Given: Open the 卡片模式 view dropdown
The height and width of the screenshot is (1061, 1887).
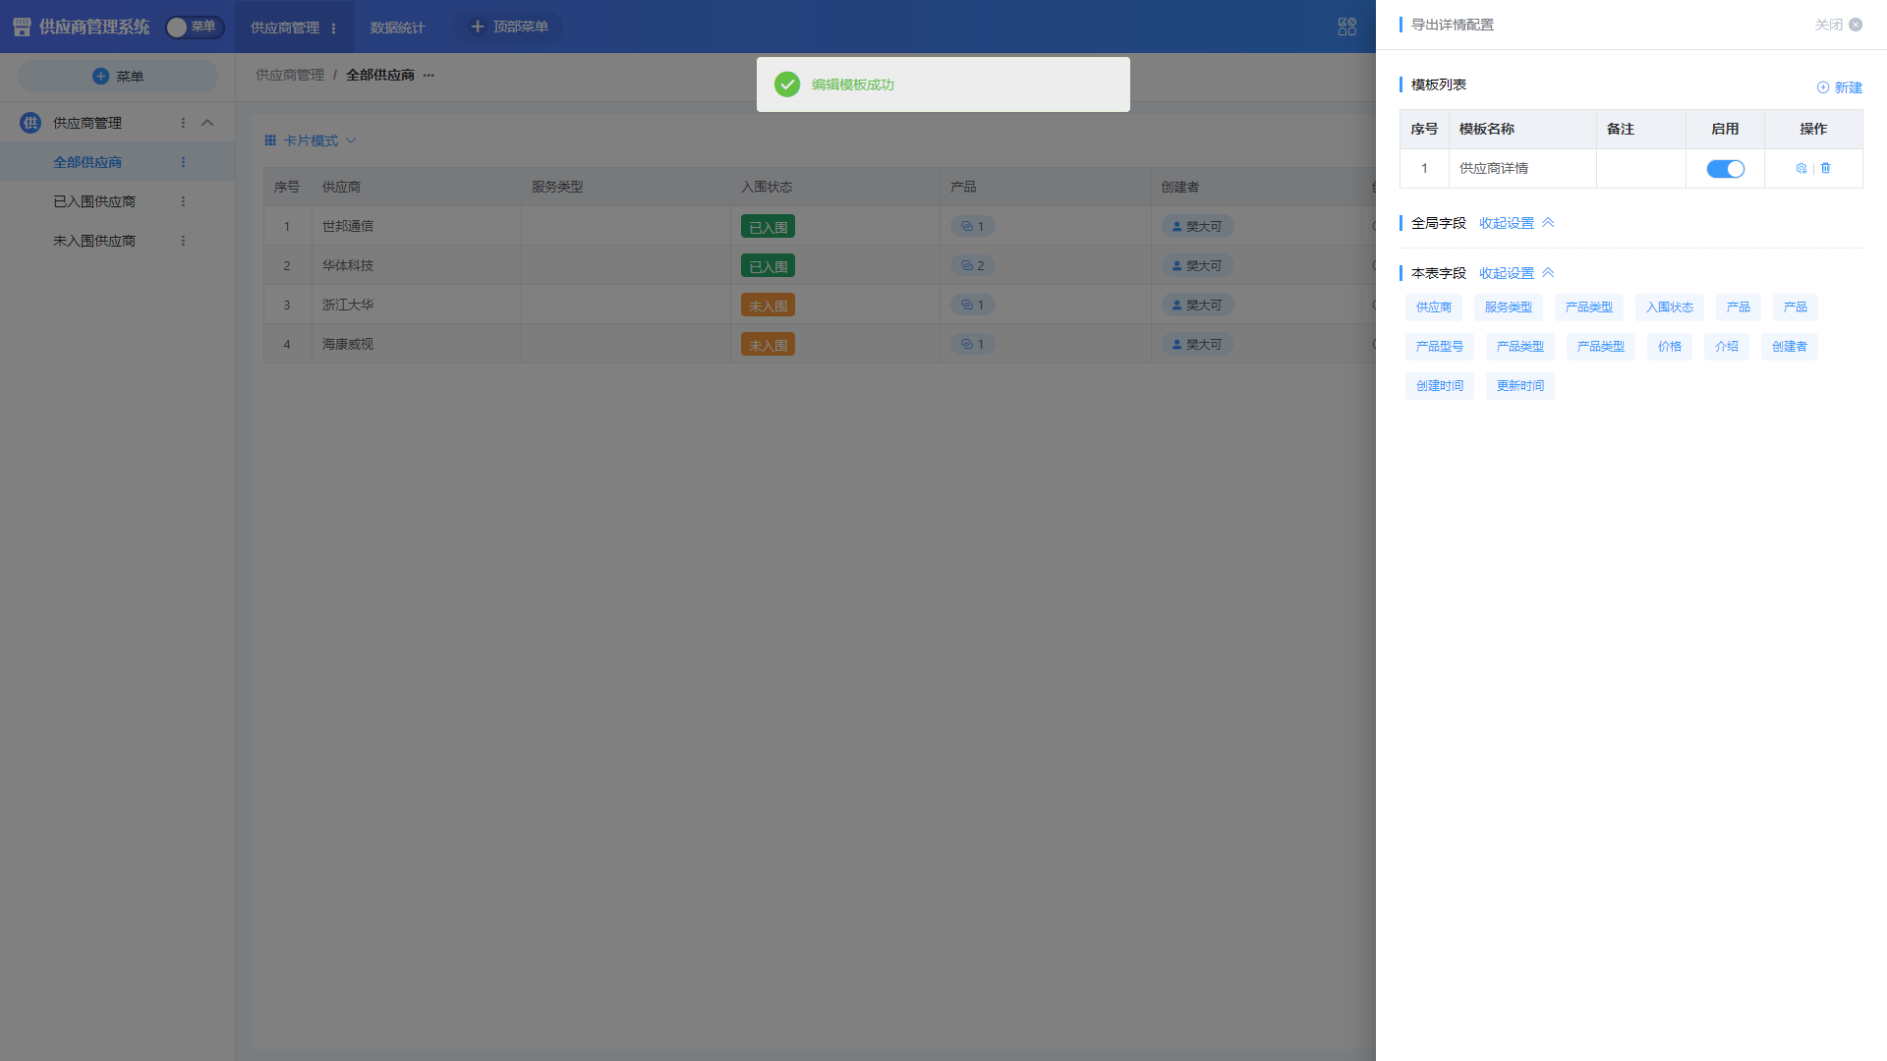Looking at the screenshot, I should 311,140.
